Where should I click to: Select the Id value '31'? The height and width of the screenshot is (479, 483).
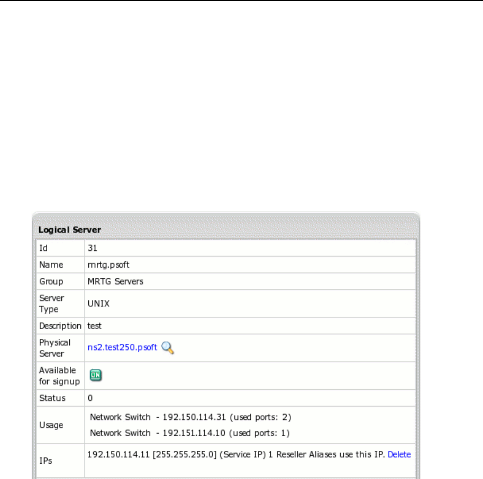93,248
